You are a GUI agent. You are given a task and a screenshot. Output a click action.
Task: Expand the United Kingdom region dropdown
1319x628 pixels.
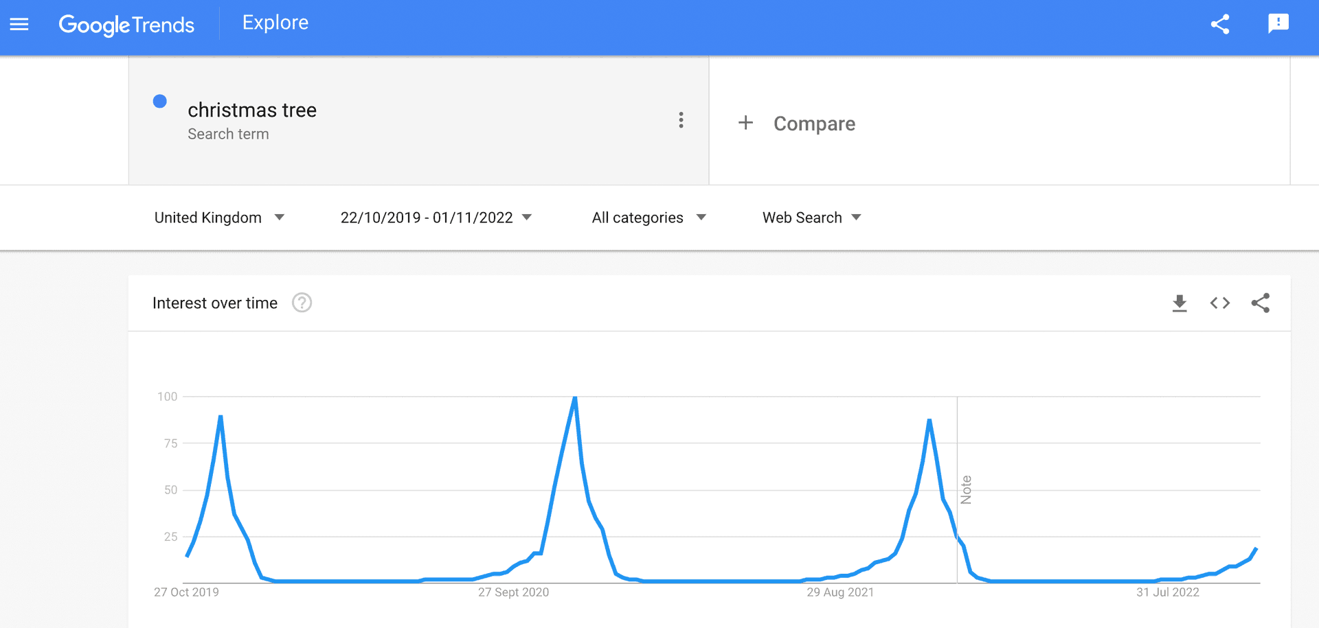point(219,218)
